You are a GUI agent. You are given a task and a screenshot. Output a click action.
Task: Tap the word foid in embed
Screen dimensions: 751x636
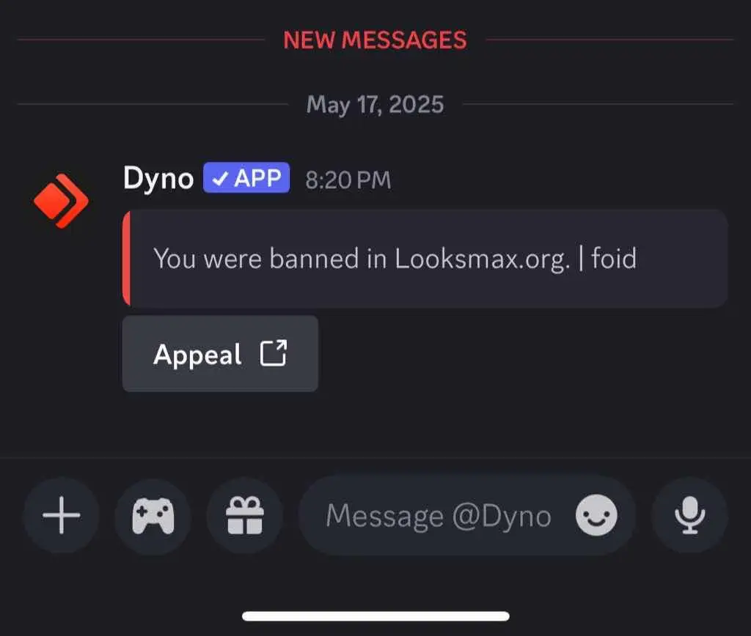click(x=614, y=259)
